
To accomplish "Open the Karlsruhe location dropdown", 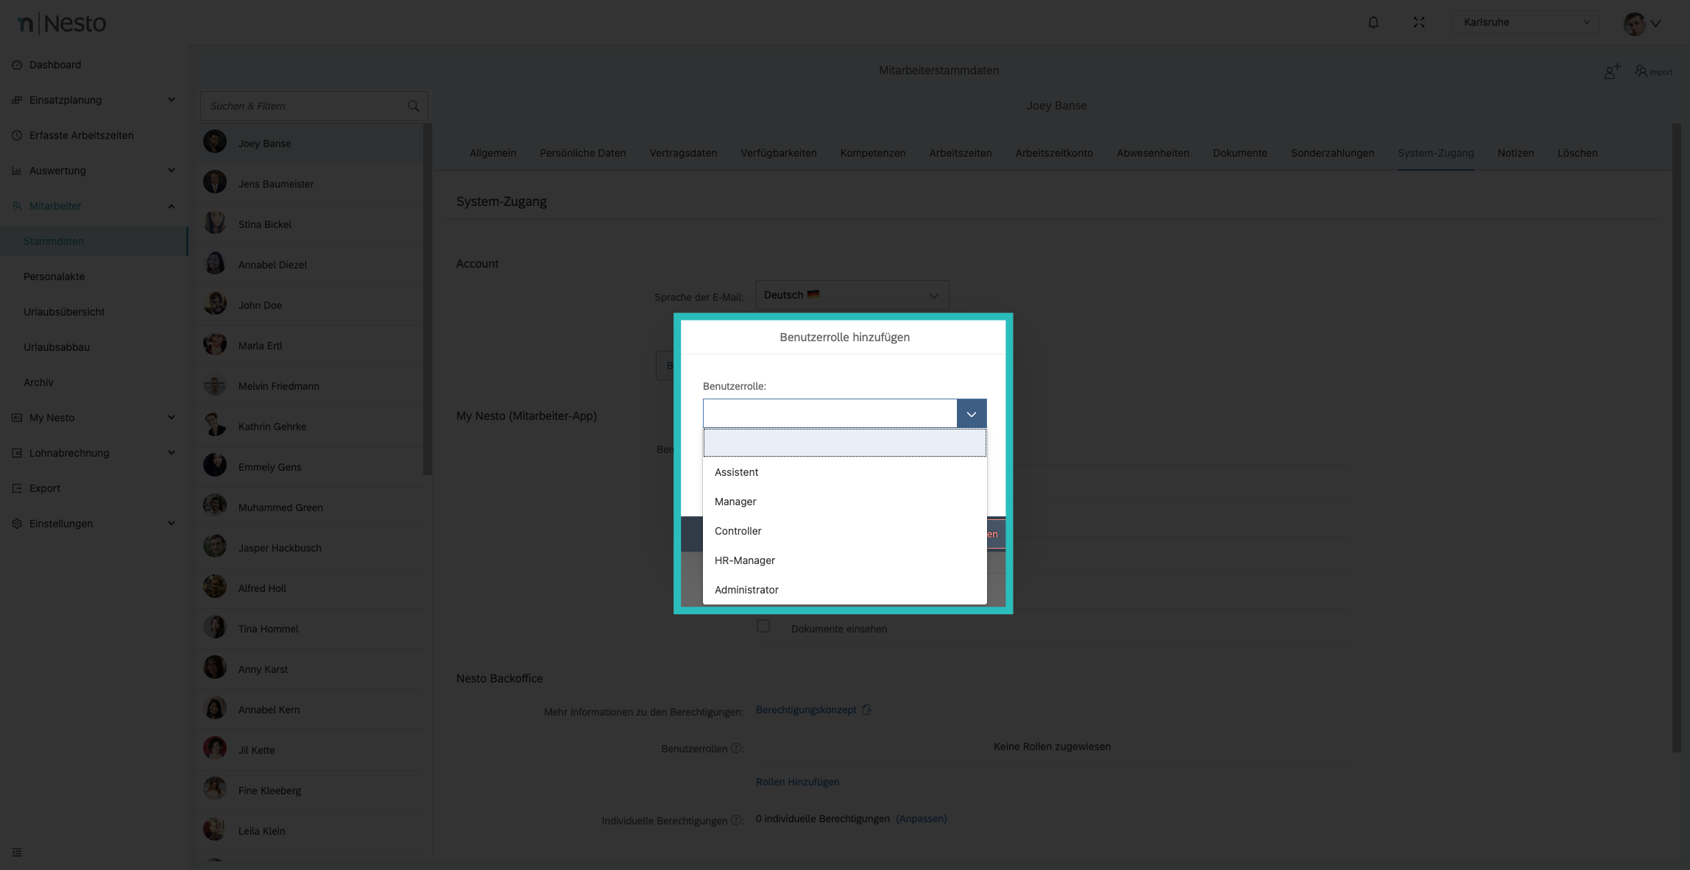I will (x=1524, y=22).
